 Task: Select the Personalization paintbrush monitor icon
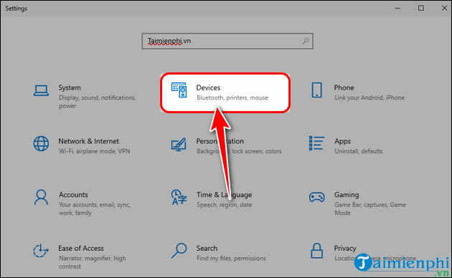(x=179, y=145)
